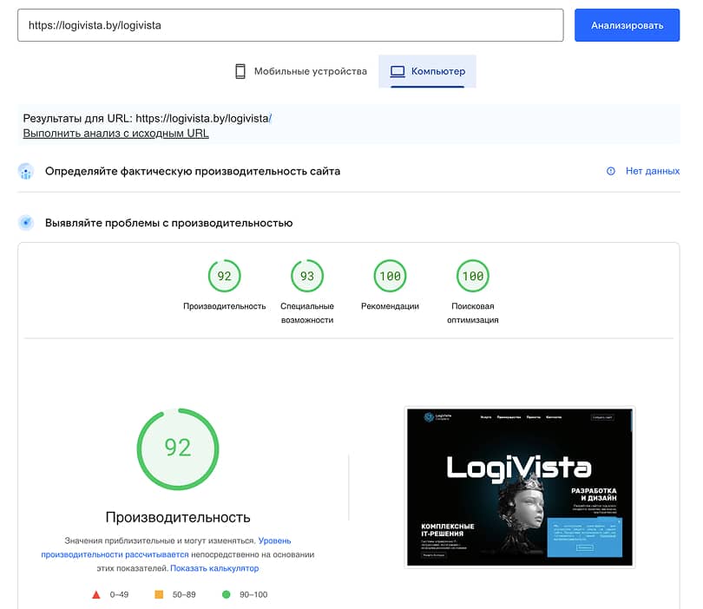Switch to Мобильные устройства tab

(x=301, y=71)
